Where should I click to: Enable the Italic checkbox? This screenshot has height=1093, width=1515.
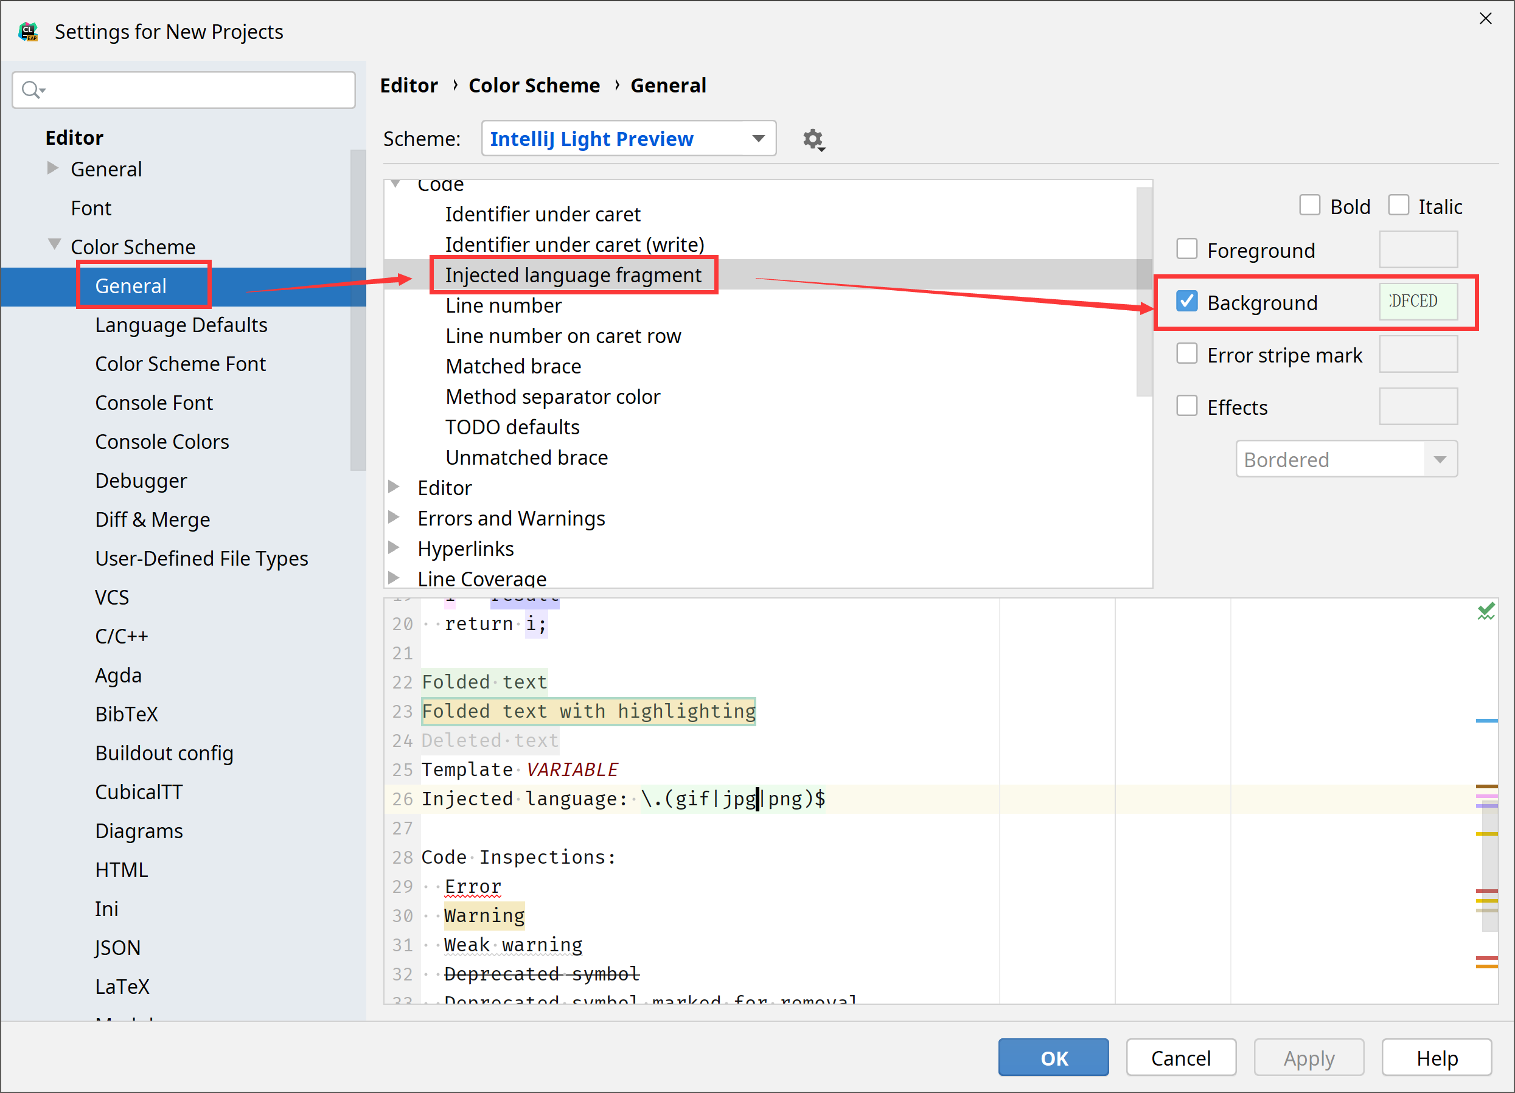coord(1399,205)
